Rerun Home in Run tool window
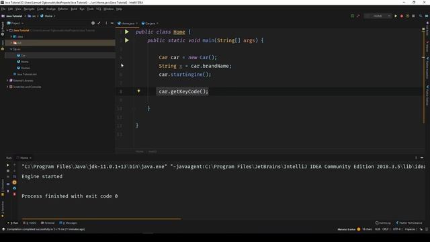The width and height of the screenshot is (430, 242). (8, 165)
